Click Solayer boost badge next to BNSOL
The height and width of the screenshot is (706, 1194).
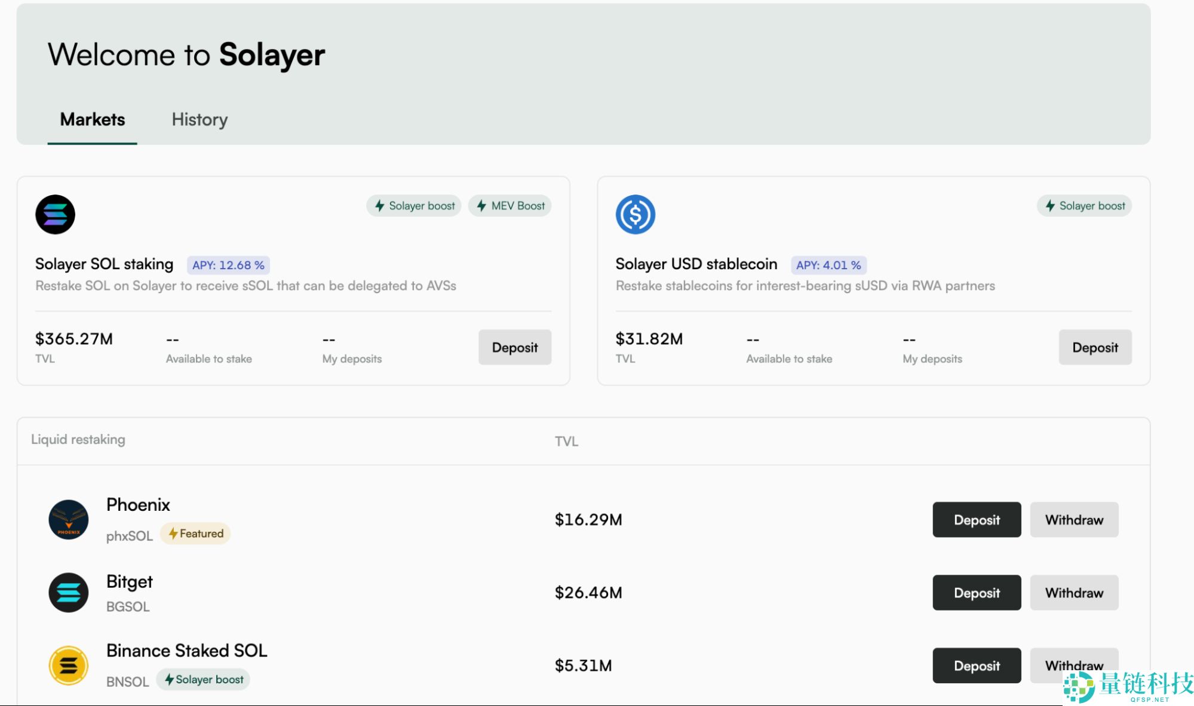point(203,679)
